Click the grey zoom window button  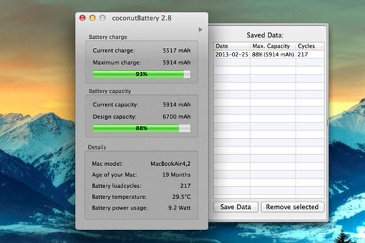click(102, 18)
